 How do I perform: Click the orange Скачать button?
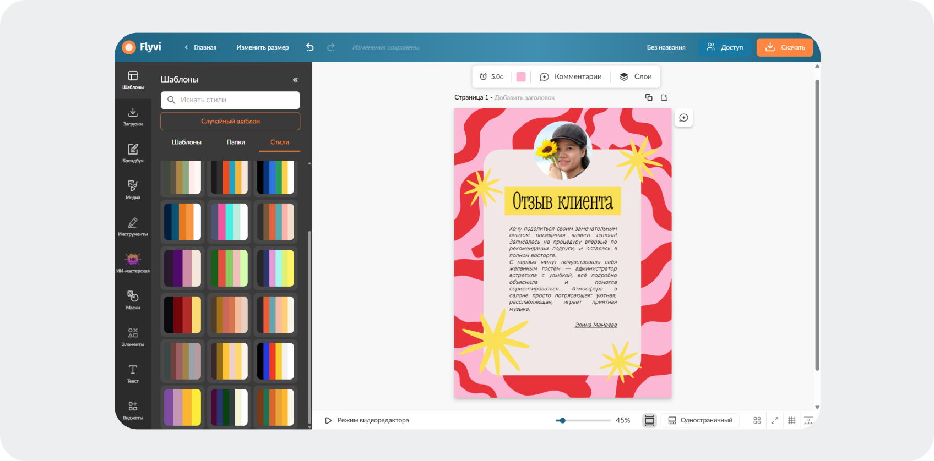click(x=785, y=47)
